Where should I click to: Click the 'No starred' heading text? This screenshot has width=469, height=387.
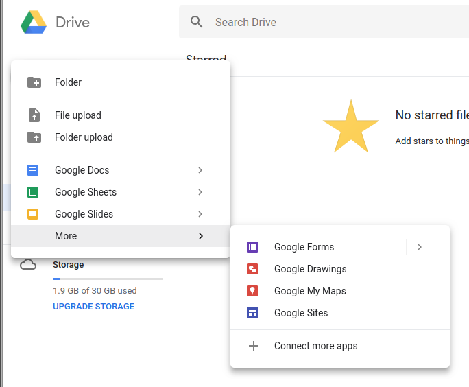tap(424, 115)
